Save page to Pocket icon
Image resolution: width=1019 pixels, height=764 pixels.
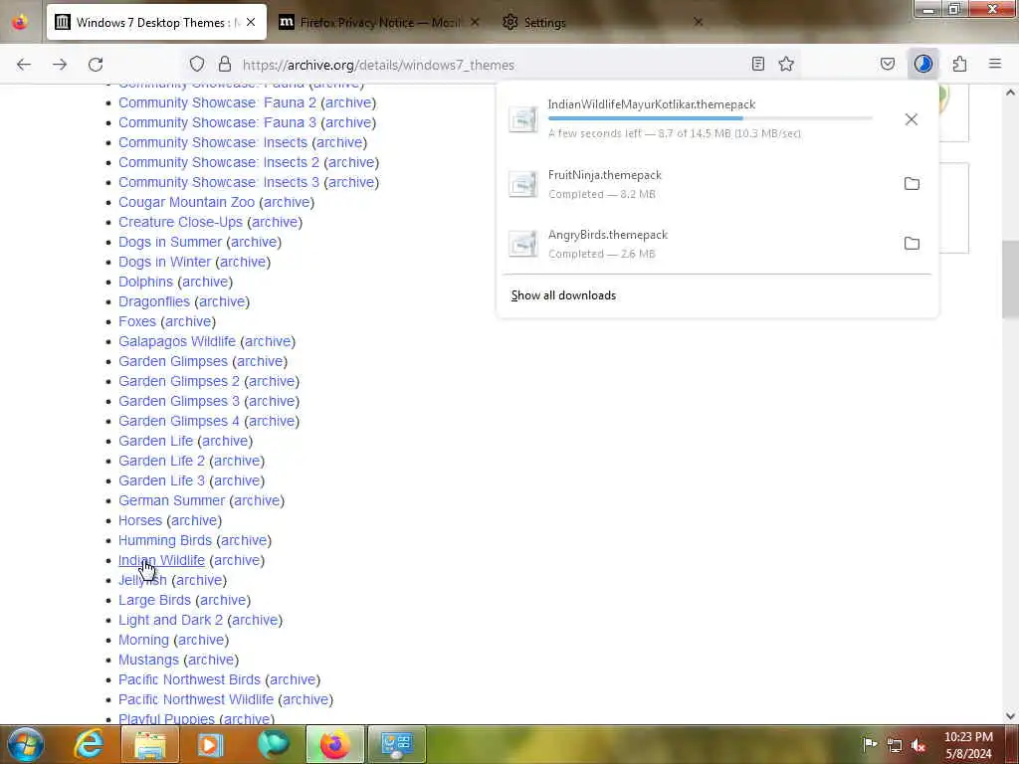point(888,64)
